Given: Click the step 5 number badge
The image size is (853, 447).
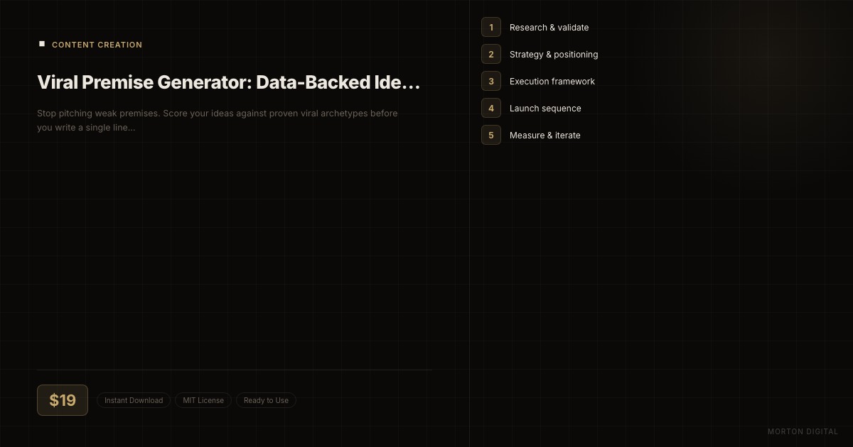Looking at the screenshot, I should (x=491, y=135).
